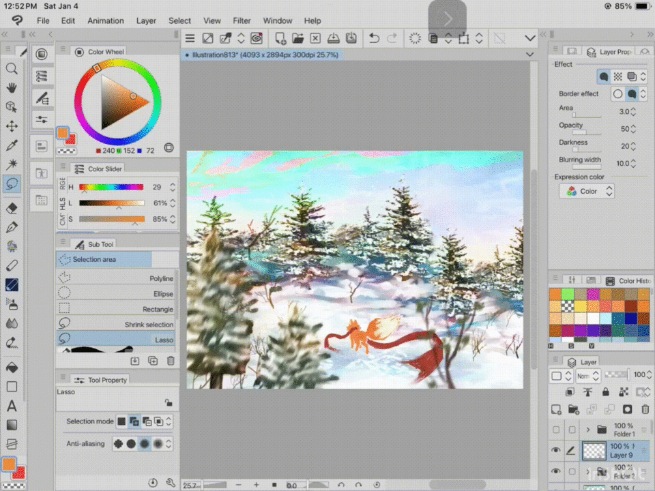Click the zoom percentage field 25.7
This screenshot has height=491, width=655.
coord(190,485)
